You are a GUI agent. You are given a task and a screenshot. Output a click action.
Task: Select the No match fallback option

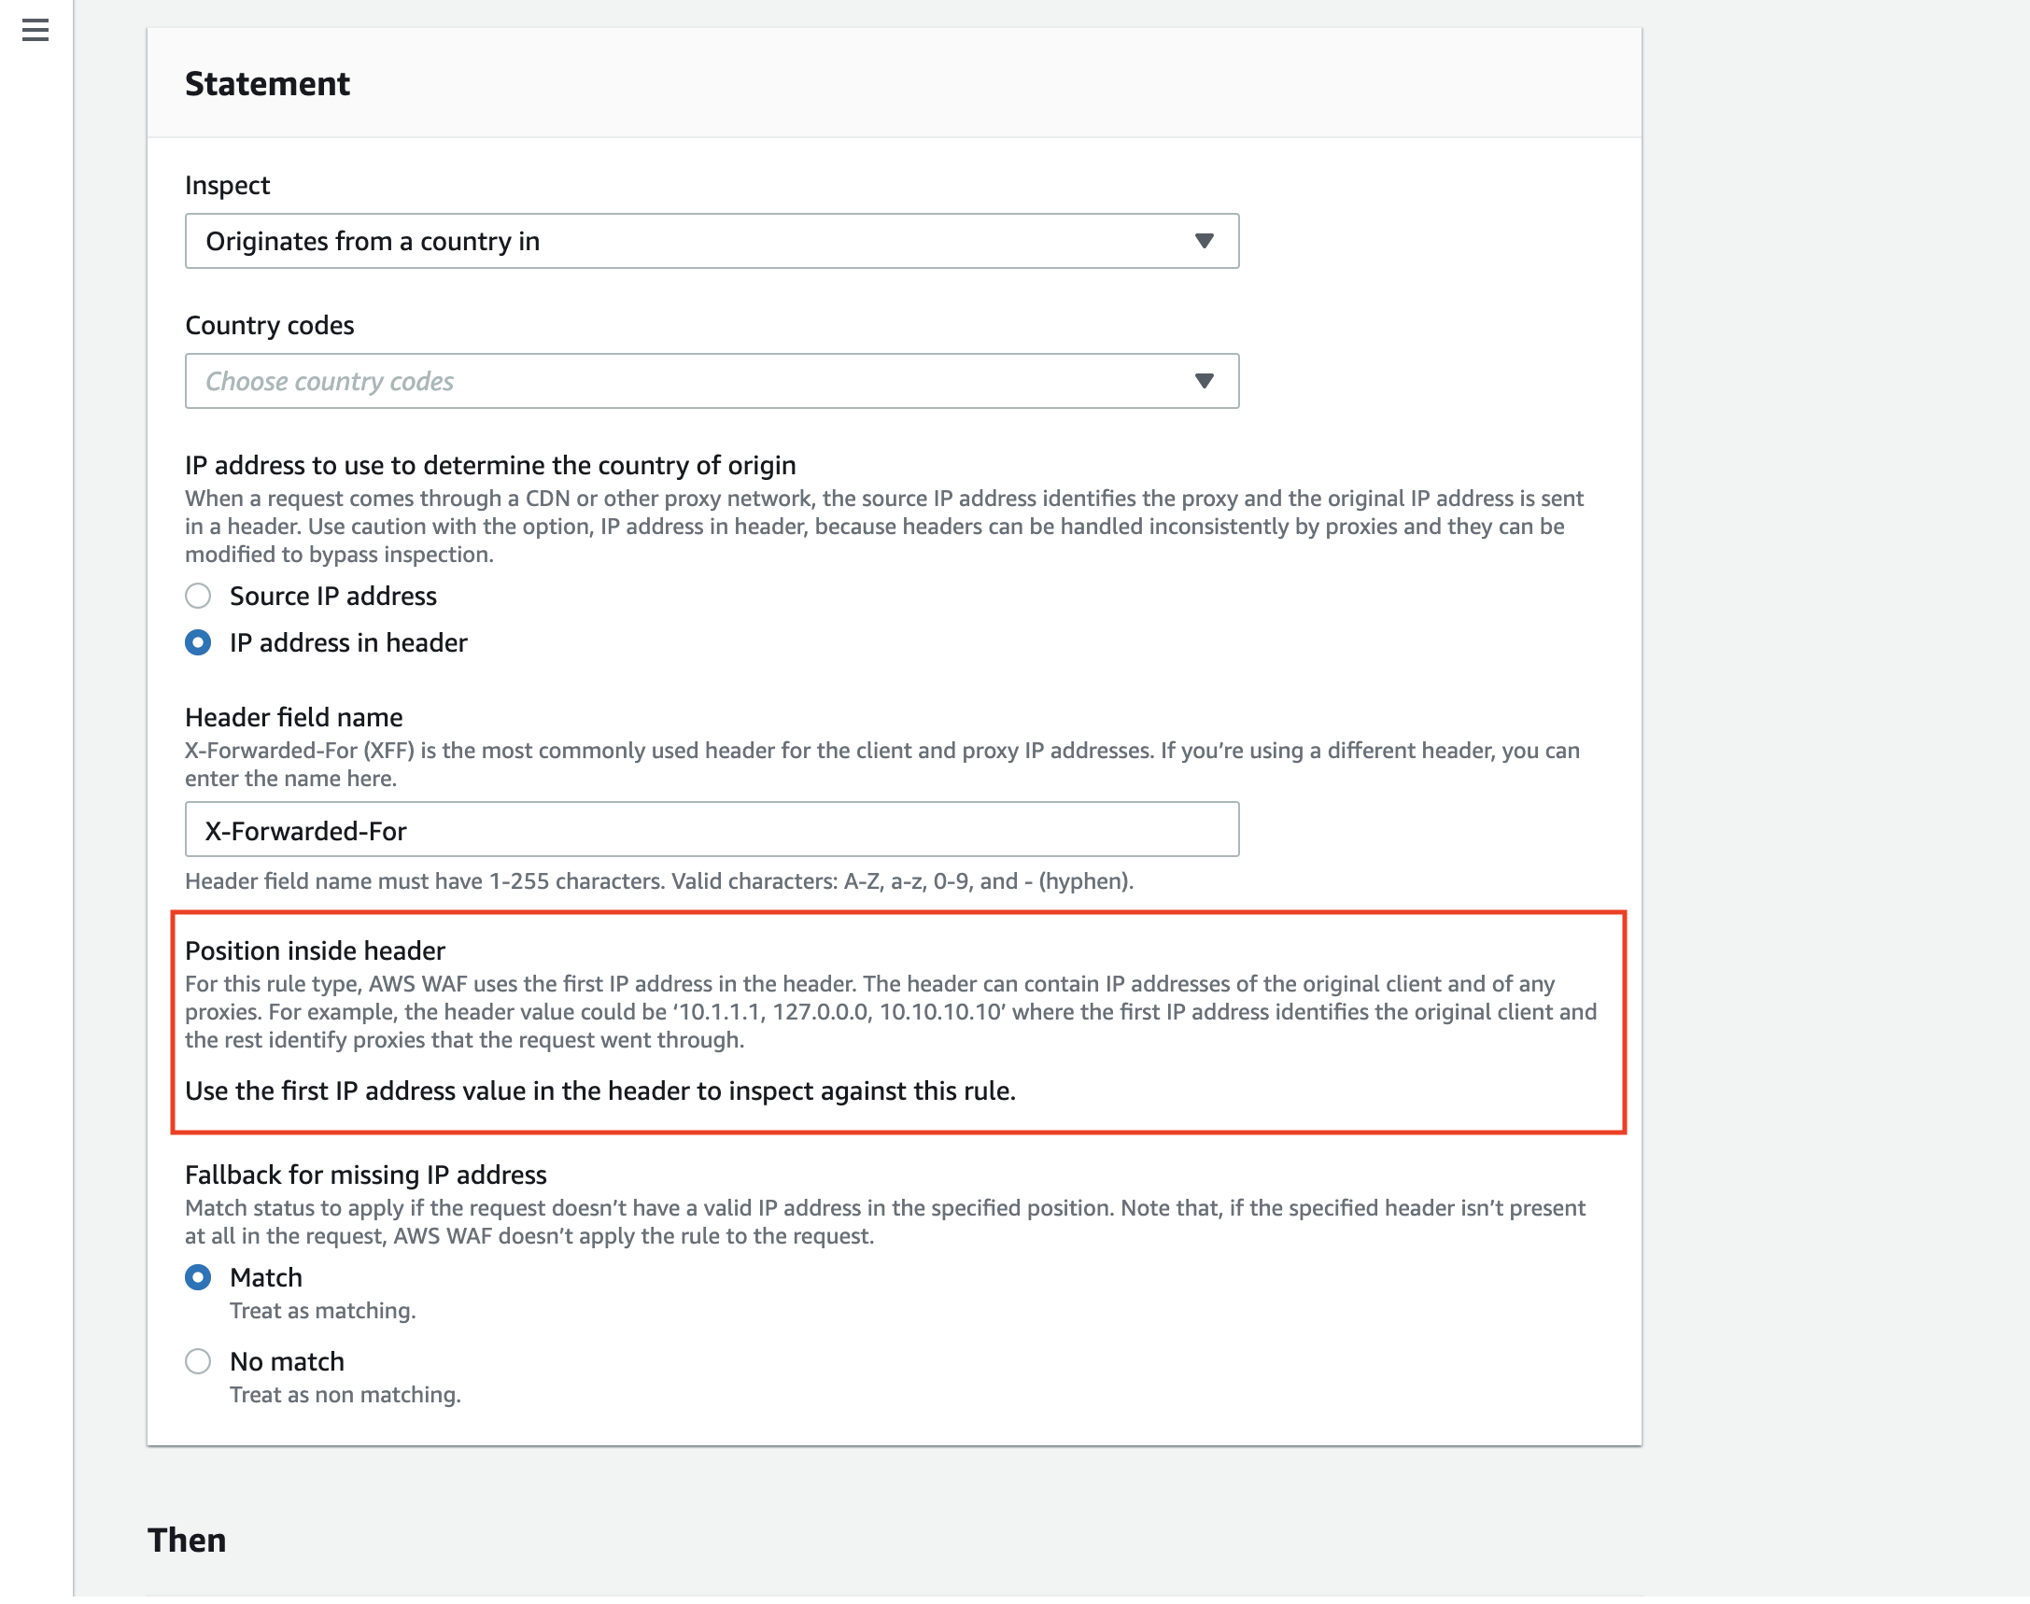tap(198, 1360)
